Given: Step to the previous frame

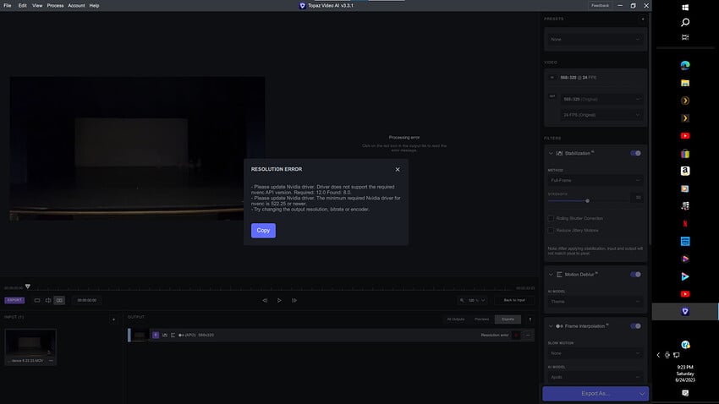Looking at the screenshot, I should click(x=265, y=300).
